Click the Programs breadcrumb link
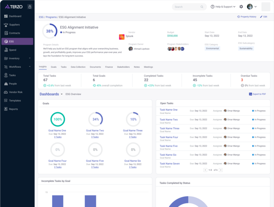Image resolution: width=274 pixels, height=207 pixels. pyautogui.click(x=51, y=17)
